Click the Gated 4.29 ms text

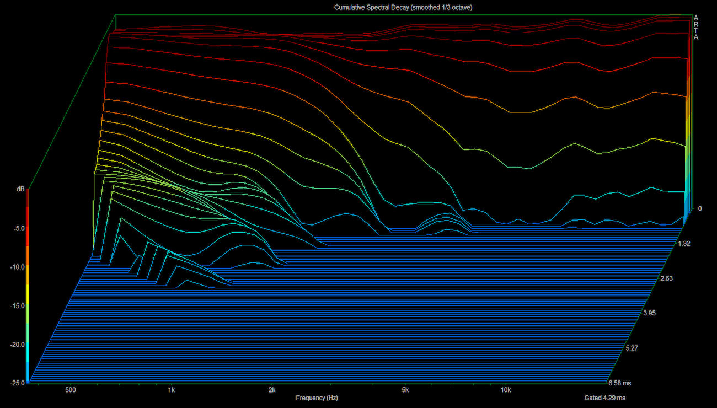click(604, 398)
